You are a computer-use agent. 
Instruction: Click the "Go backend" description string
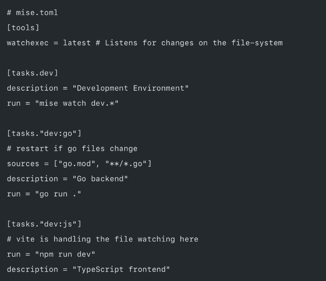100,179
